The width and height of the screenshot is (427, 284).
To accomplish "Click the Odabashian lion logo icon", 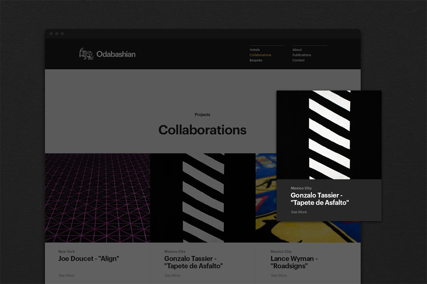I will coord(86,54).
